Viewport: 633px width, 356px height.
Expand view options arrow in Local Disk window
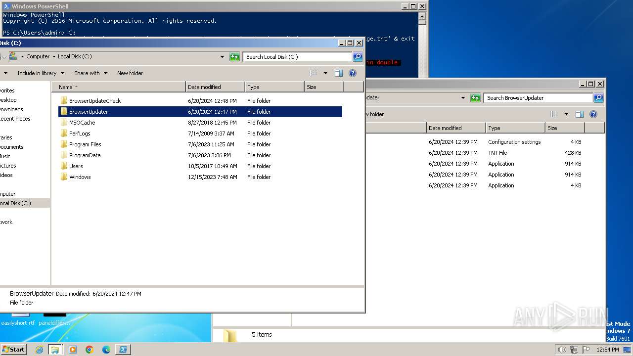[x=325, y=73]
